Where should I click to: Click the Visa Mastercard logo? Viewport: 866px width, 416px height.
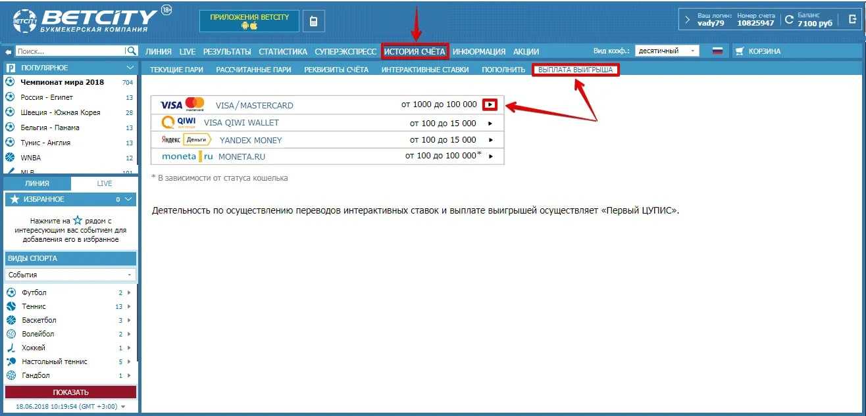[182, 104]
